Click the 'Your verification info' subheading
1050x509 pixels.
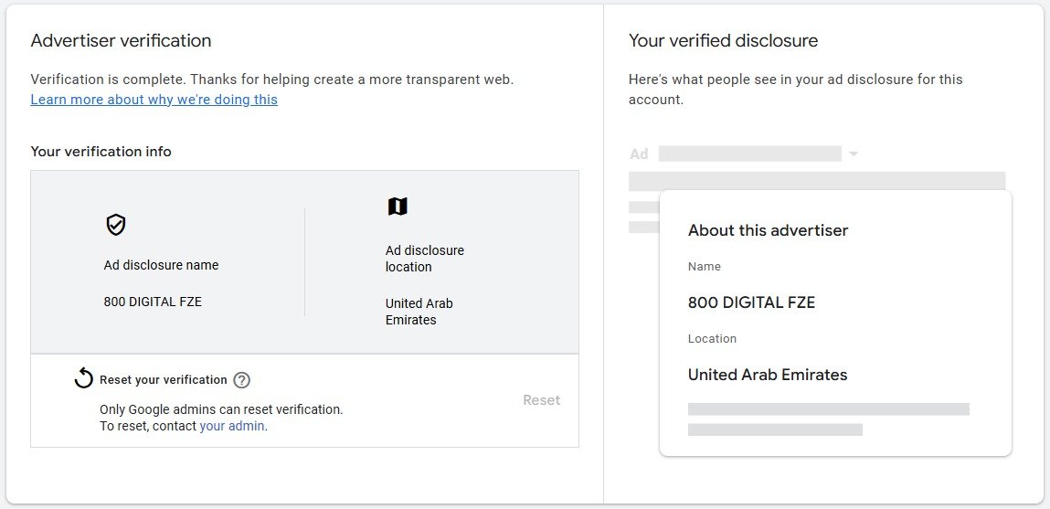tap(101, 152)
